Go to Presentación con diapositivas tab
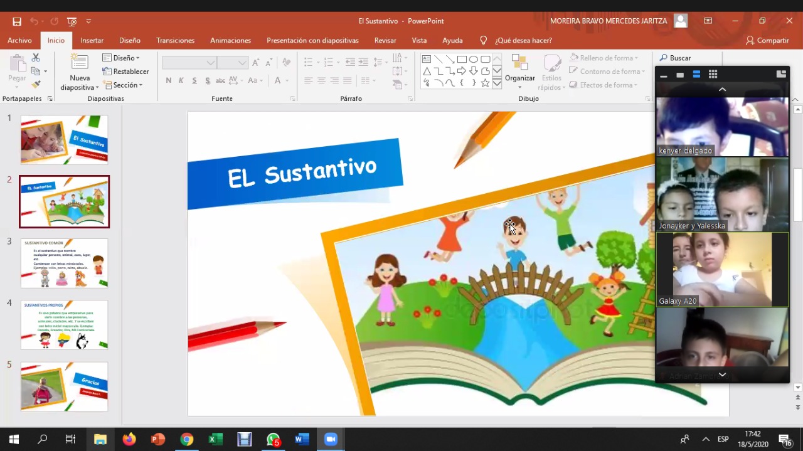 312,40
